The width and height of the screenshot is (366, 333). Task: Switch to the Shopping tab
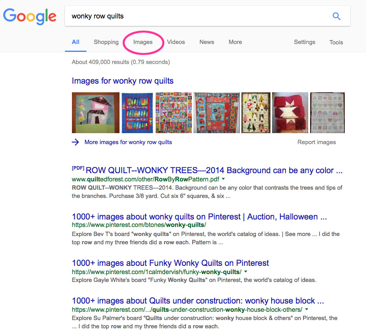(x=106, y=42)
